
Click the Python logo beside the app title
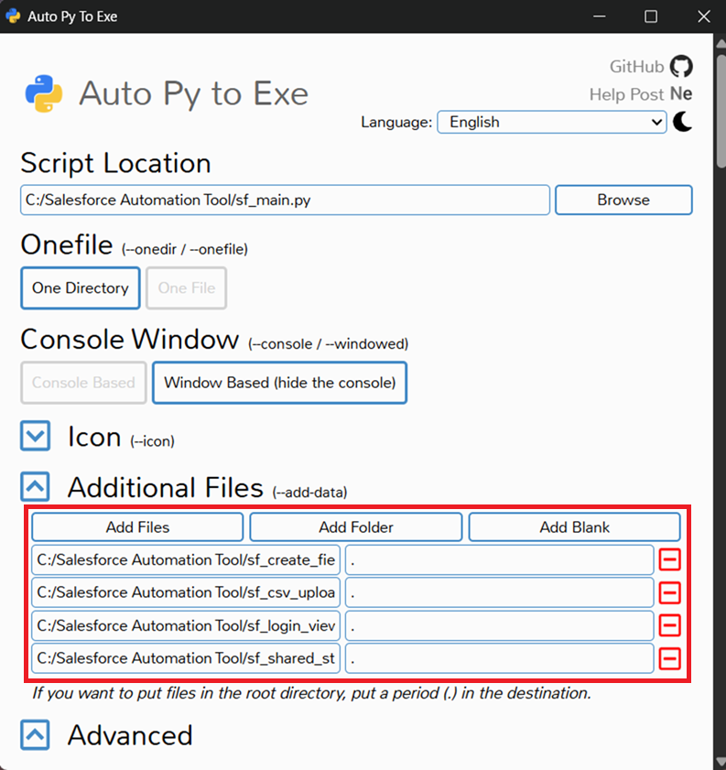(x=44, y=93)
